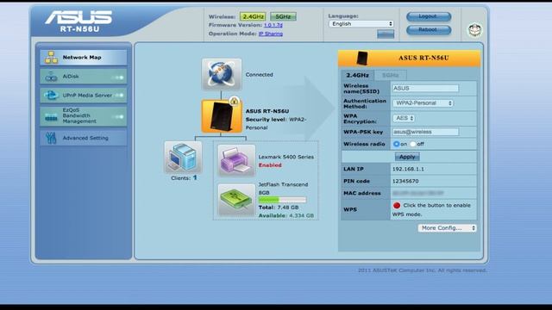Click the lock badge on router icon
The image size is (552, 310).
(x=234, y=102)
